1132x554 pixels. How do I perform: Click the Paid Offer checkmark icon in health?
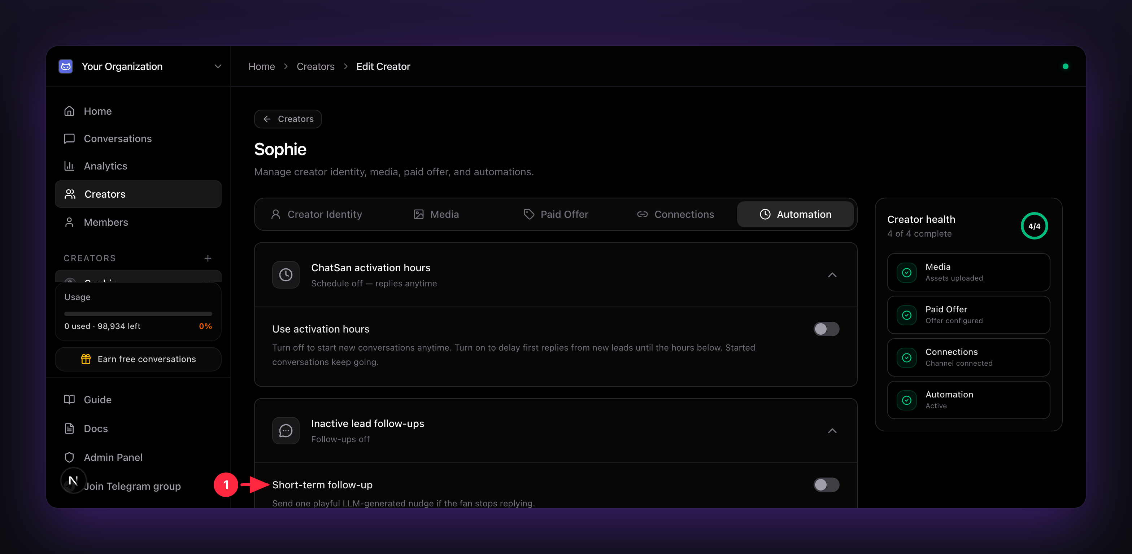[906, 315]
